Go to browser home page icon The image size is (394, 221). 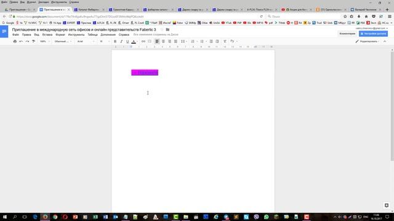click(366, 17)
